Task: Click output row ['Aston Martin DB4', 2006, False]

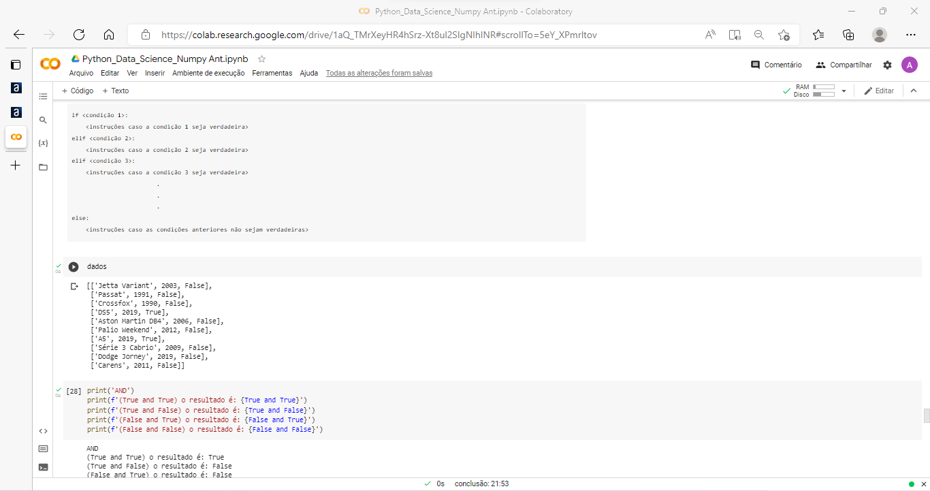Action: (157, 321)
